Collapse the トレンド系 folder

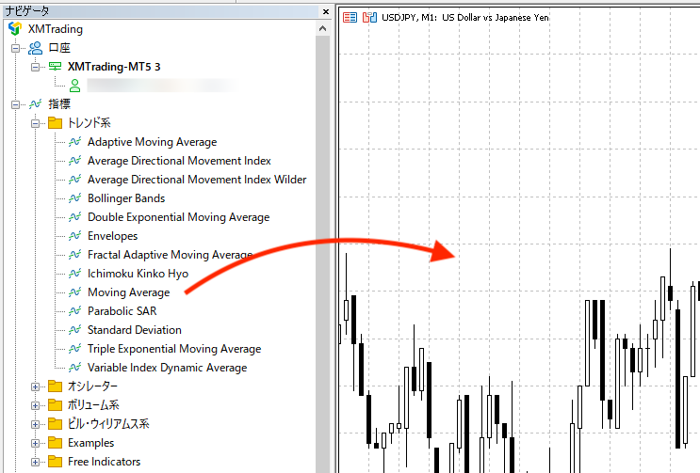coord(35,123)
